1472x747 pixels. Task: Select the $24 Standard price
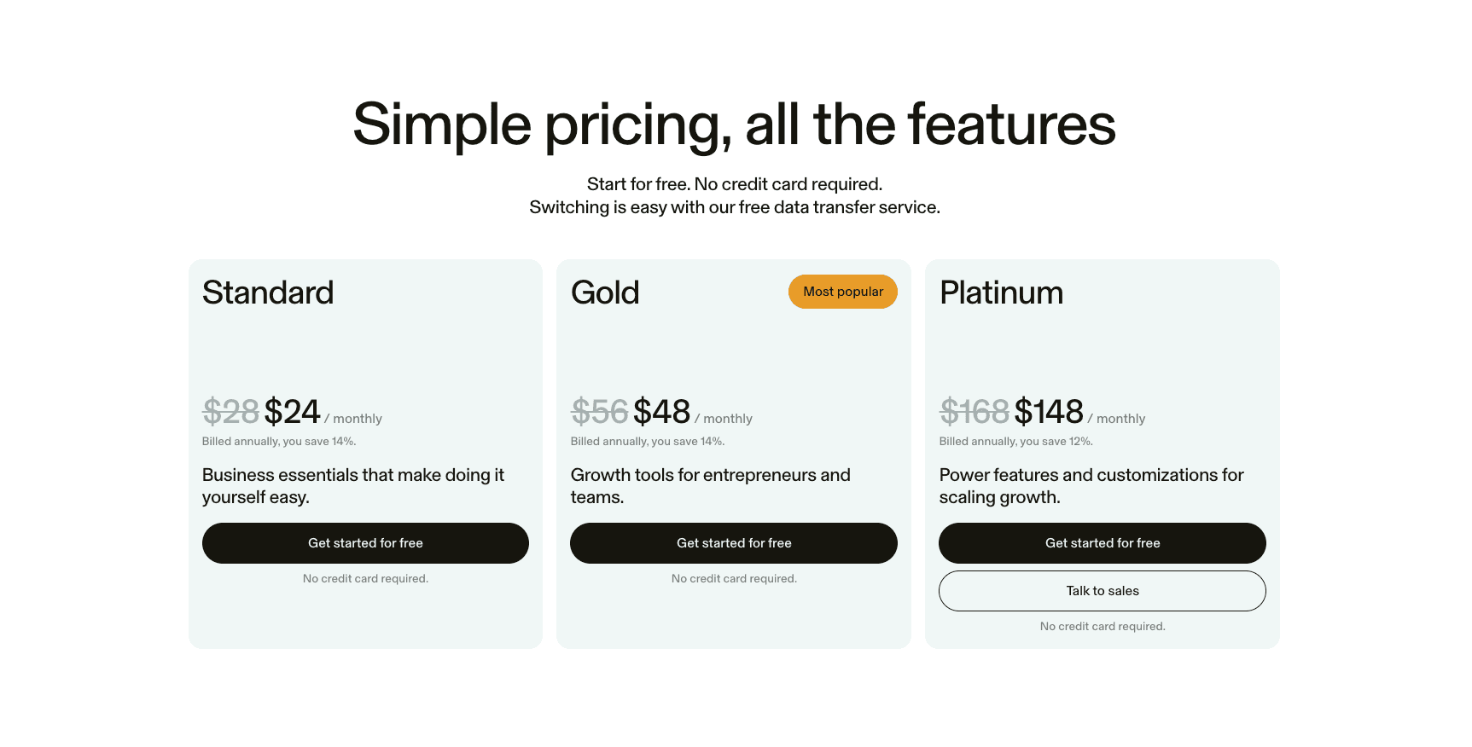tap(293, 413)
